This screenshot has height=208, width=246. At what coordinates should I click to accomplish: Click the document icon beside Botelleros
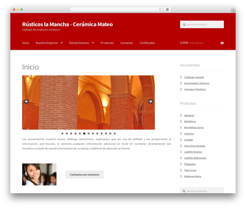181,121
